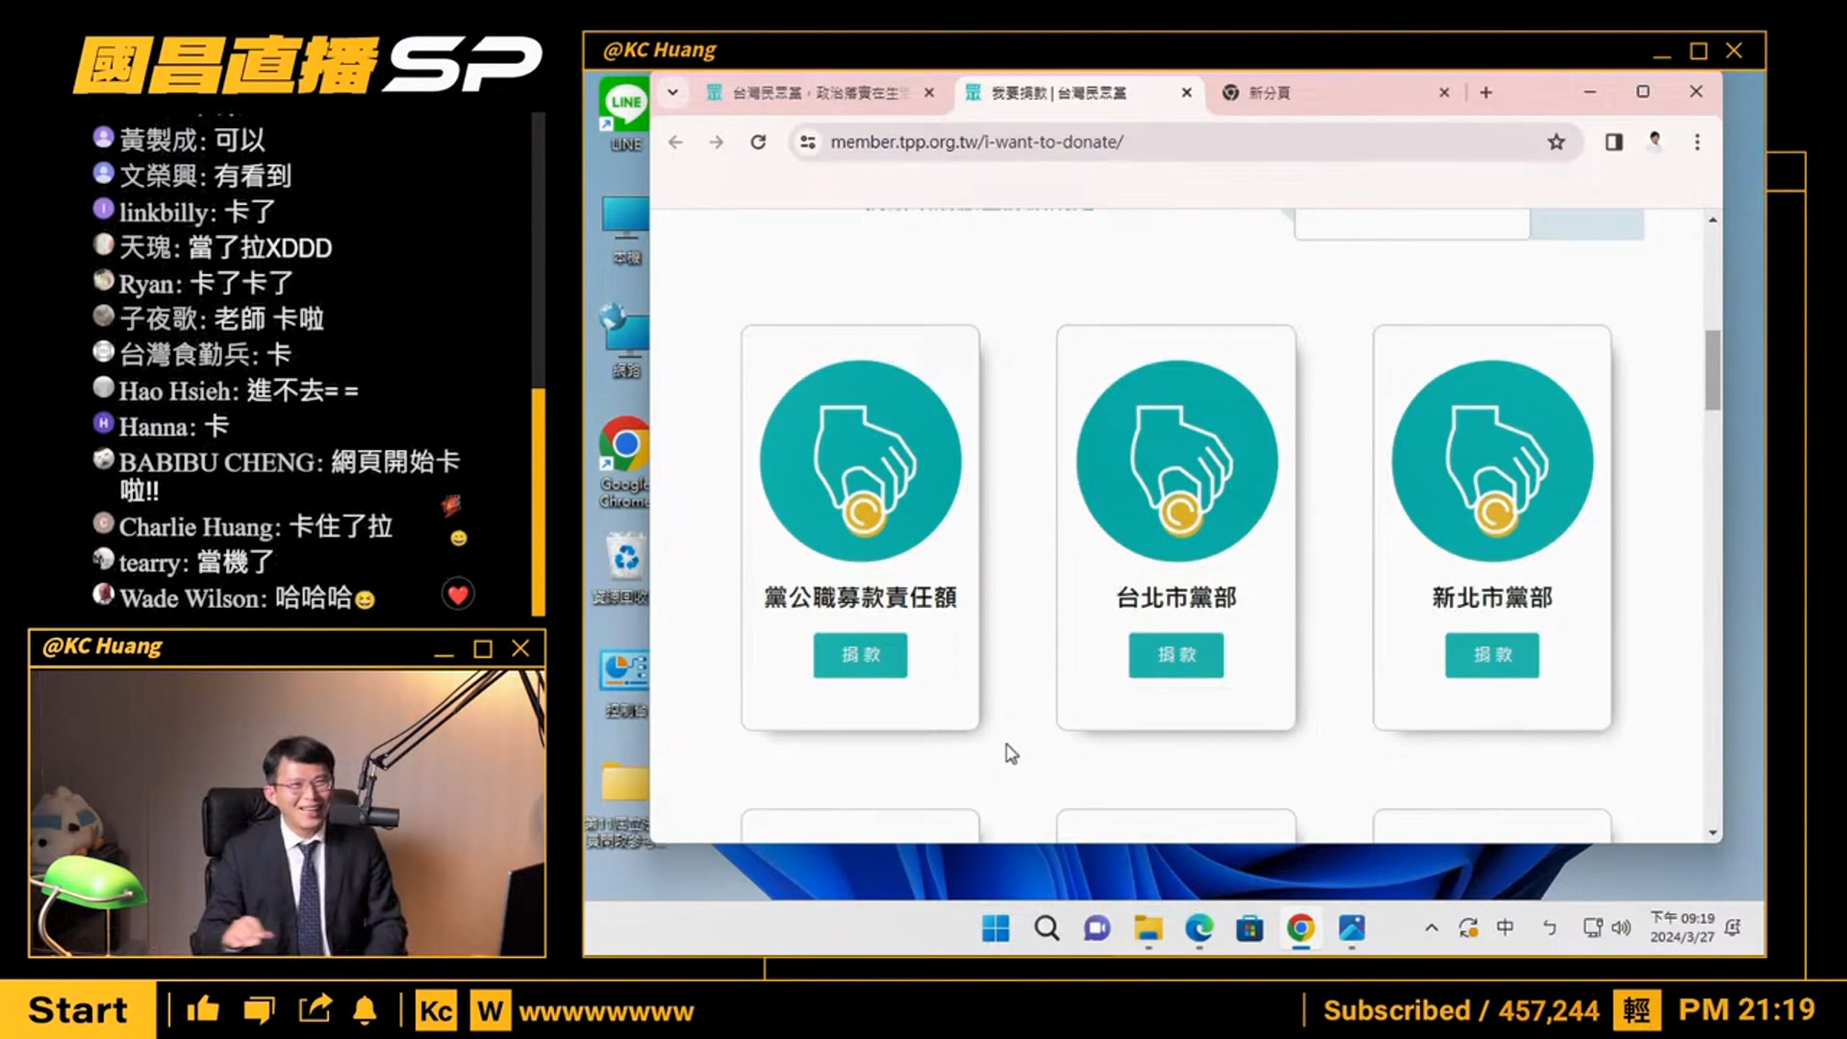
Task: Click the Subscribed / 457,244 counter
Action: pos(1460,1010)
